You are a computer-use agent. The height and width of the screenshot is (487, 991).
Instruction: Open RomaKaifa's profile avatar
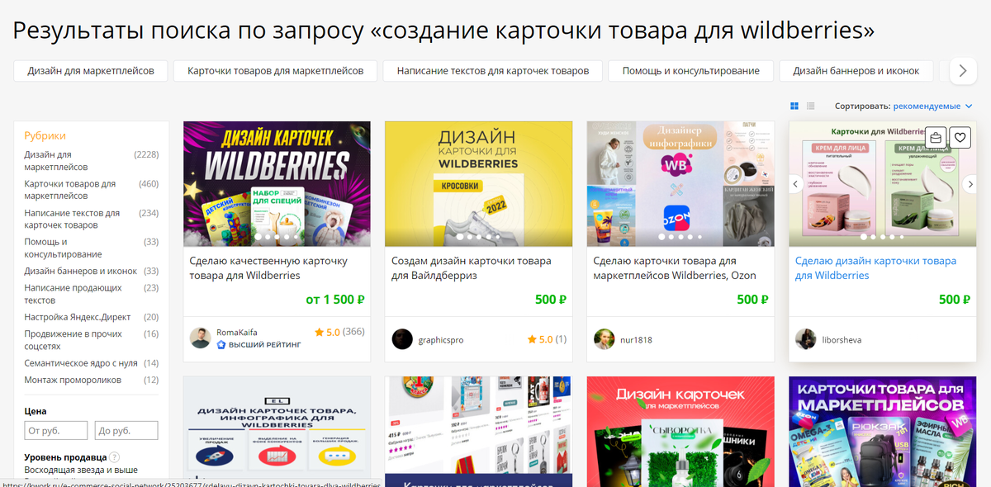pyautogui.click(x=200, y=338)
